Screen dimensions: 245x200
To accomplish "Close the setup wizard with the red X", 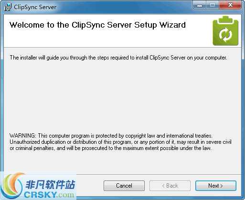I will [230, 5].
